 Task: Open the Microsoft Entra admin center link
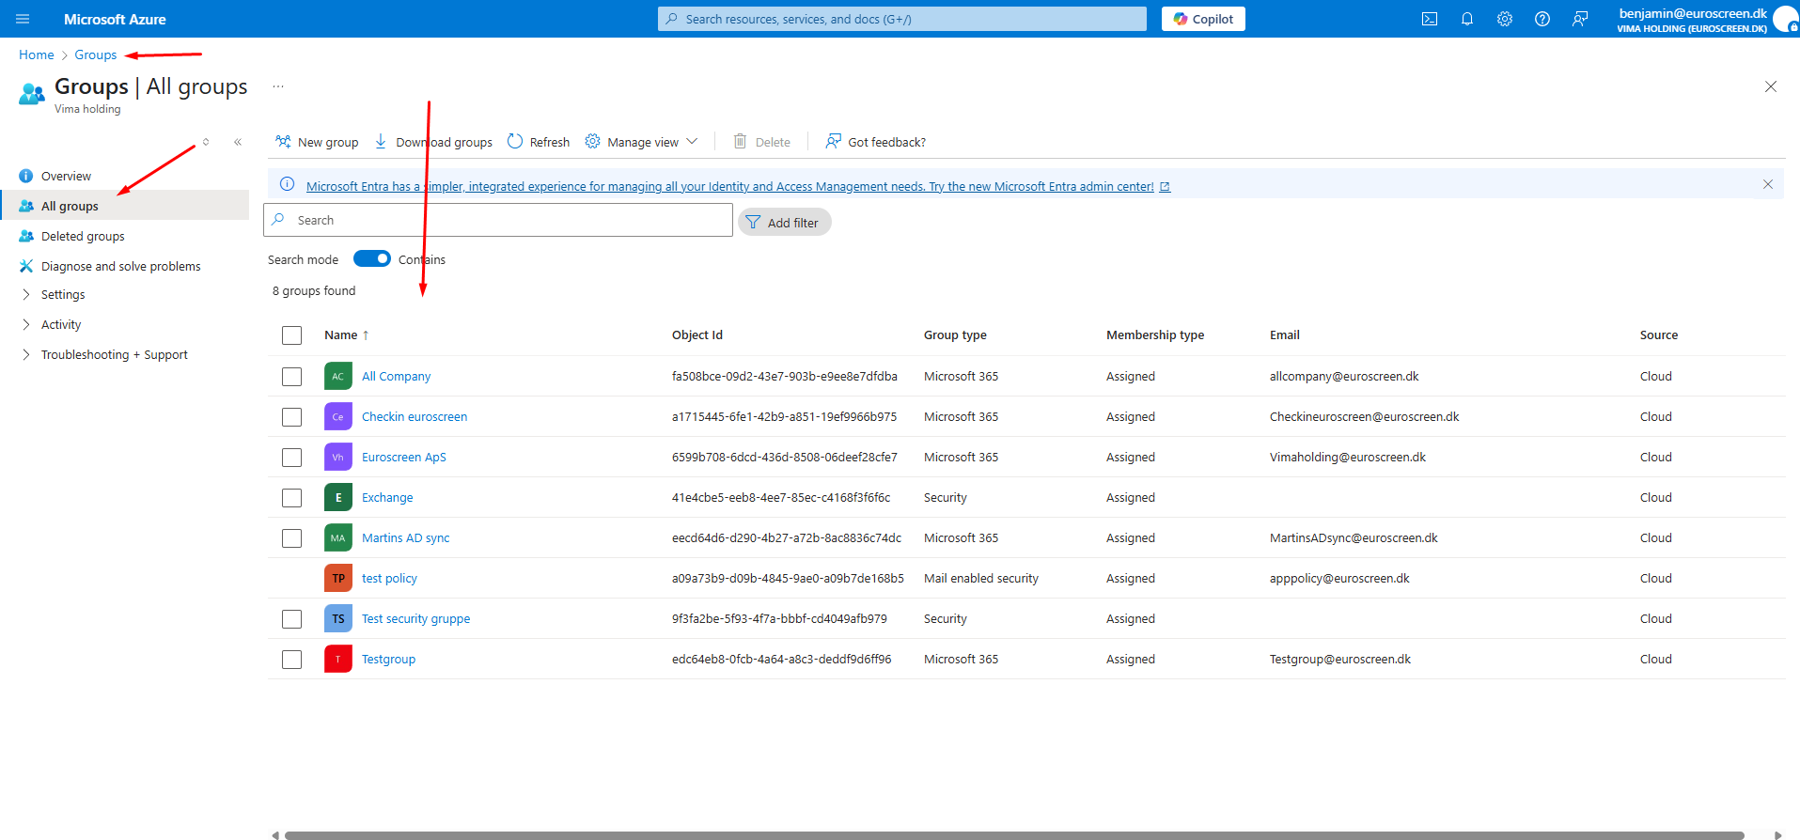738,186
